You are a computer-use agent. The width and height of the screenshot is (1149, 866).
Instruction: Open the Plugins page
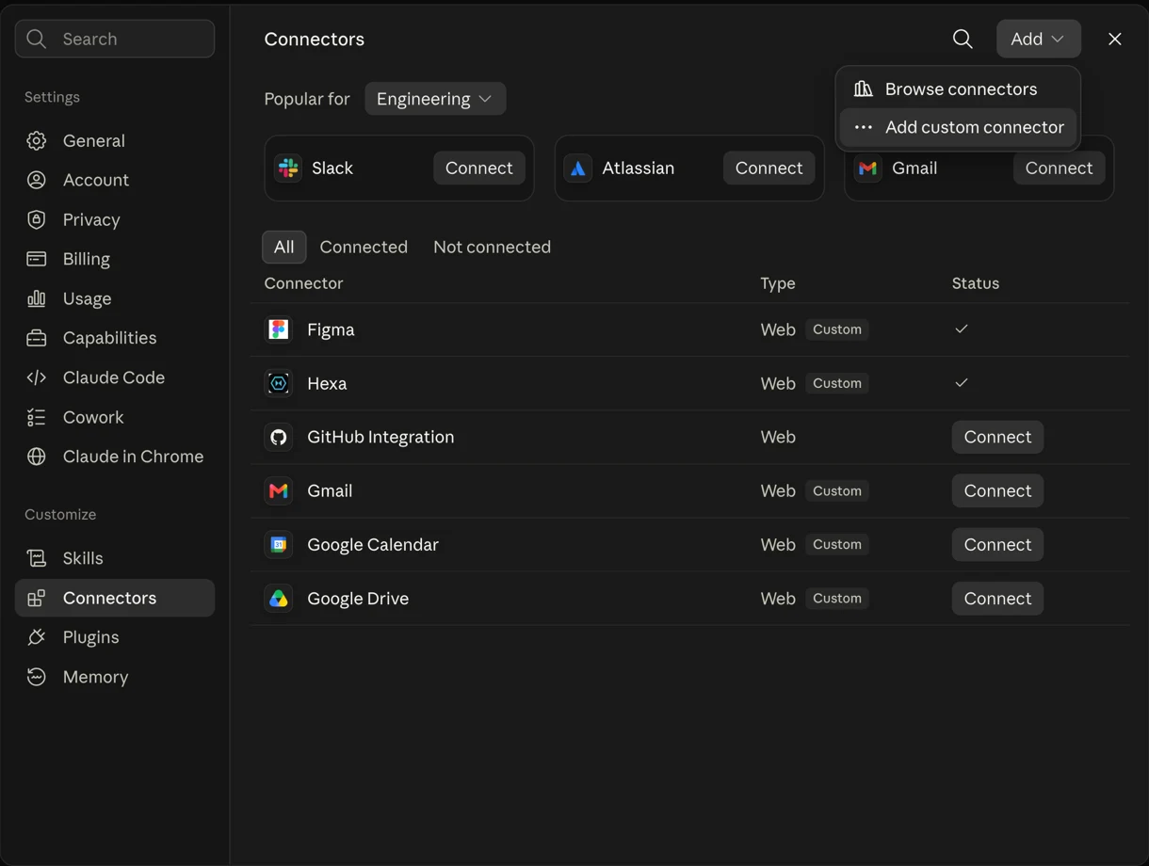click(115, 637)
